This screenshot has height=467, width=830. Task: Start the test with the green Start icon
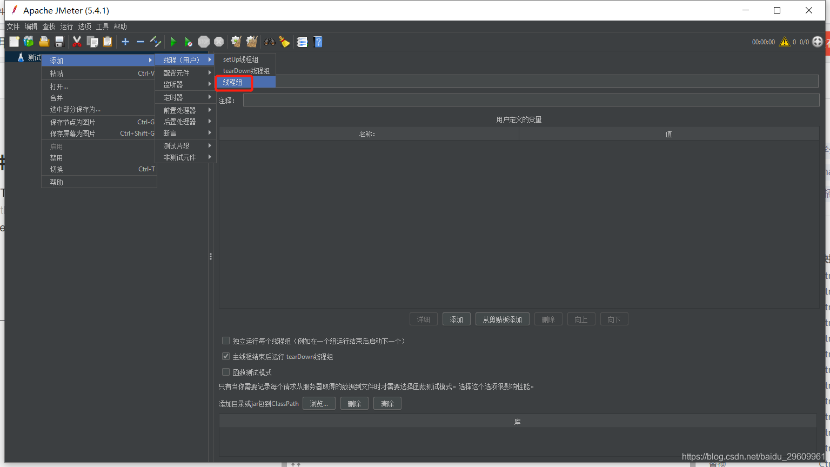173,42
